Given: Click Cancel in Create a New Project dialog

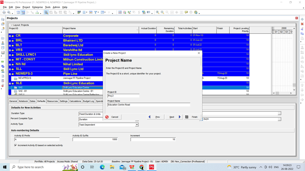Looking at the screenshot, I should pyautogui.click(x=113, y=117).
